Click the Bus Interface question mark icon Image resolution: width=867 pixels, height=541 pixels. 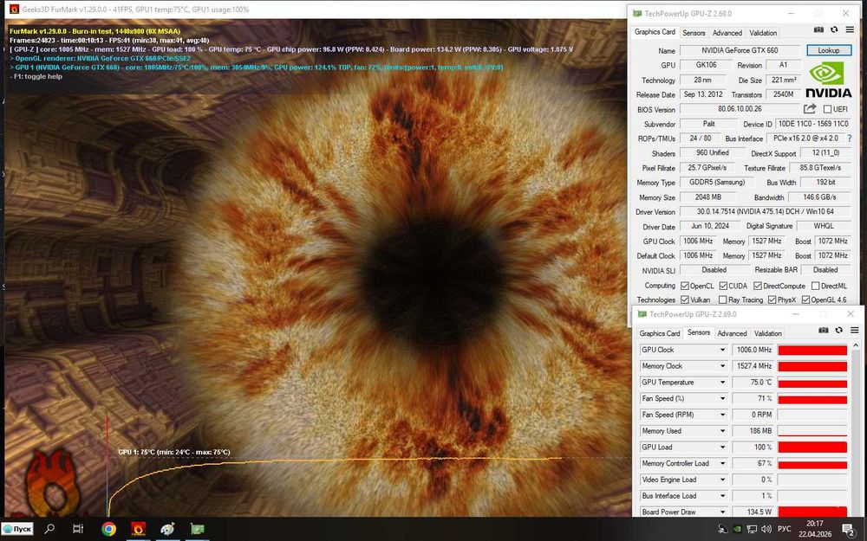click(850, 138)
